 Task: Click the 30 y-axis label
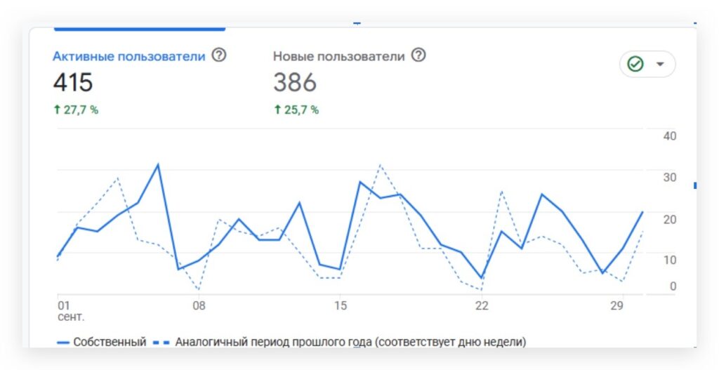pyautogui.click(x=669, y=178)
